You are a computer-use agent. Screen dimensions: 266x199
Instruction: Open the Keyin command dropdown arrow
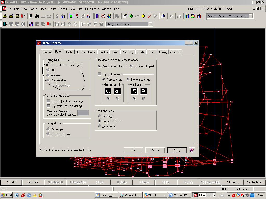click(251, 16)
